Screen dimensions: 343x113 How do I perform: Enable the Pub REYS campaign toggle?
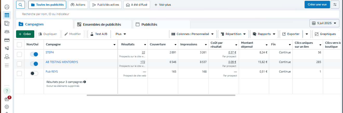click(34, 73)
